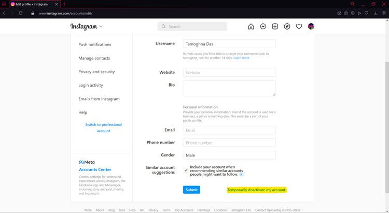Image resolution: width=389 pixels, height=213 pixels.
Task: Expand chevron next to Instagram logo
Action: (101, 26)
